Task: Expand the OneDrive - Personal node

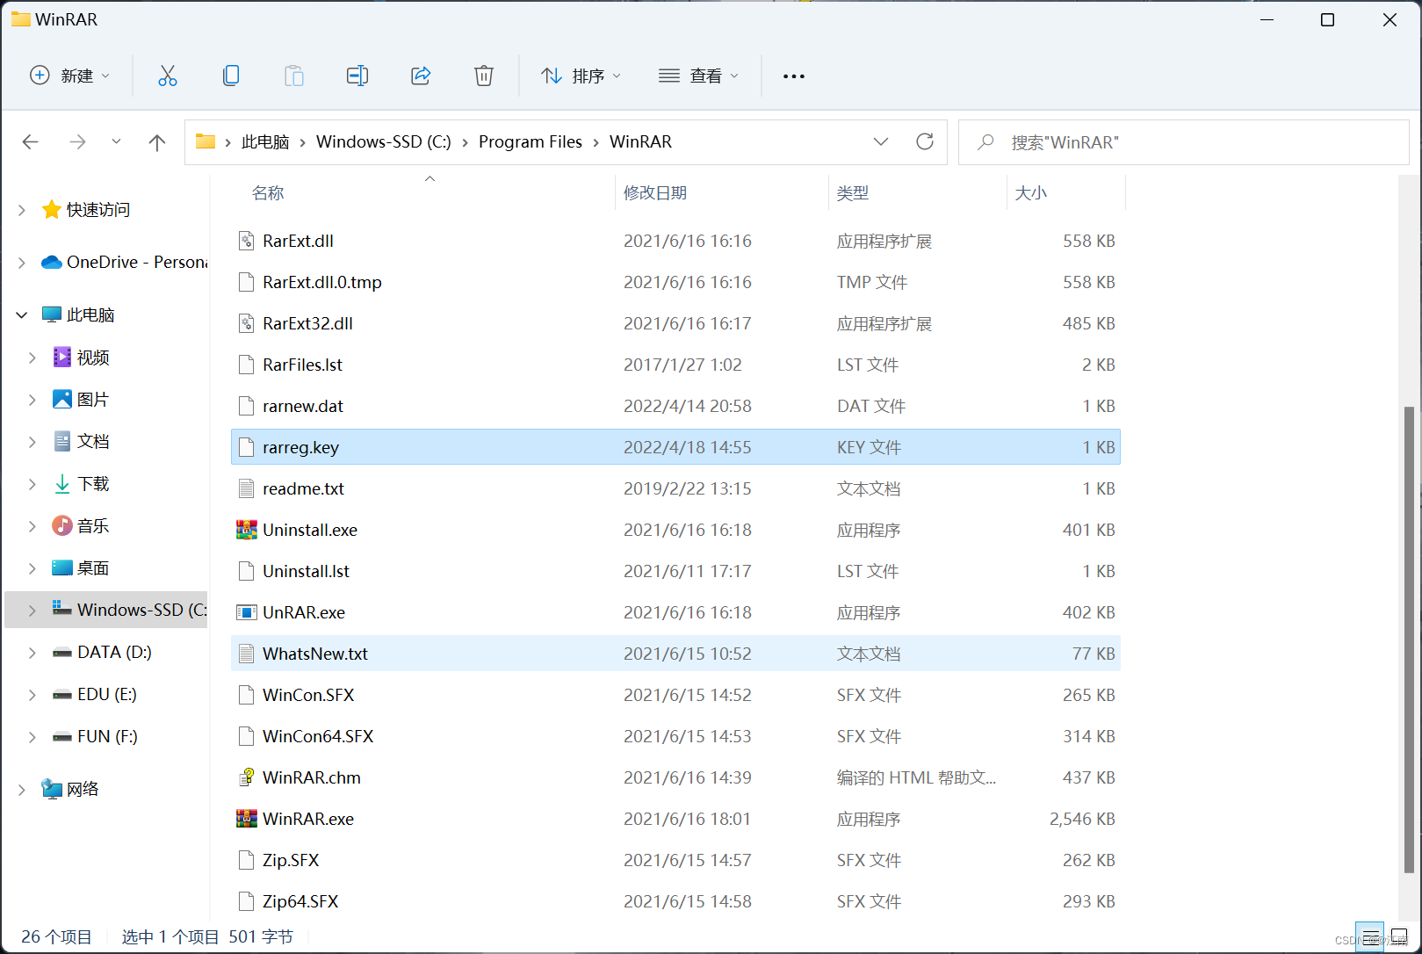Action: coord(22,262)
